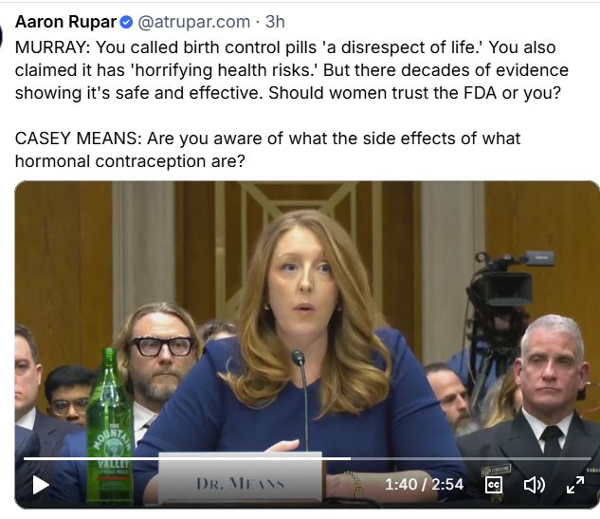Image resolution: width=600 pixels, height=519 pixels.
Task: Expand the video to fullscreen
Action: [575, 485]
